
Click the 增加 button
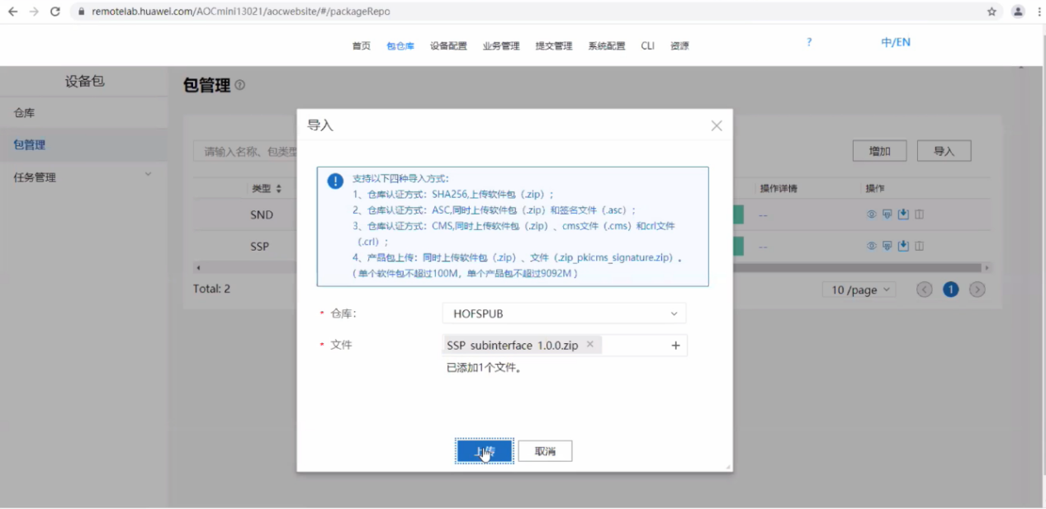pos(880,151)
